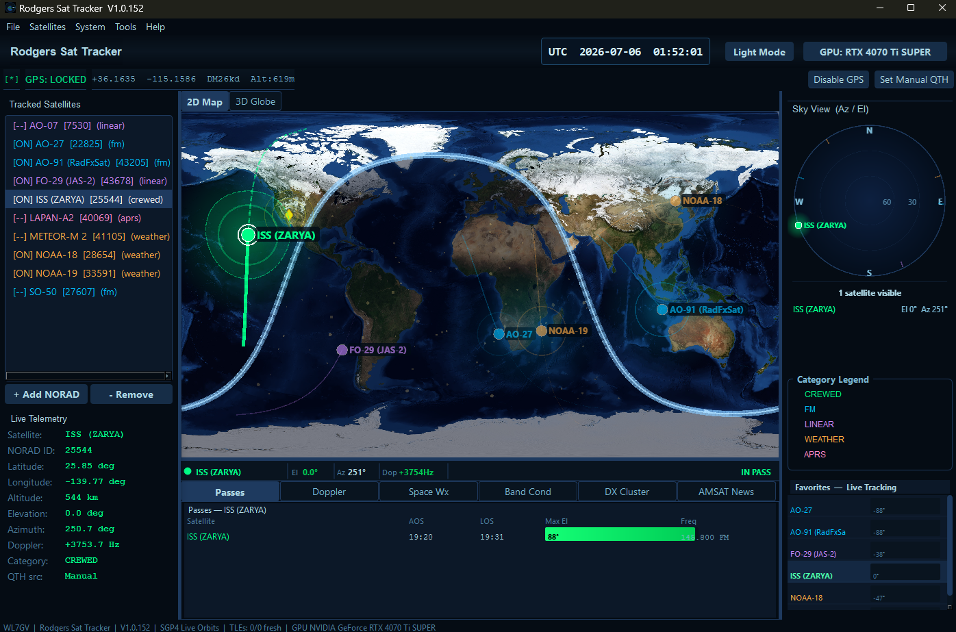Toggle tracking for AO-27 [22825]
The image size is (956, 632).
point(88,144)
